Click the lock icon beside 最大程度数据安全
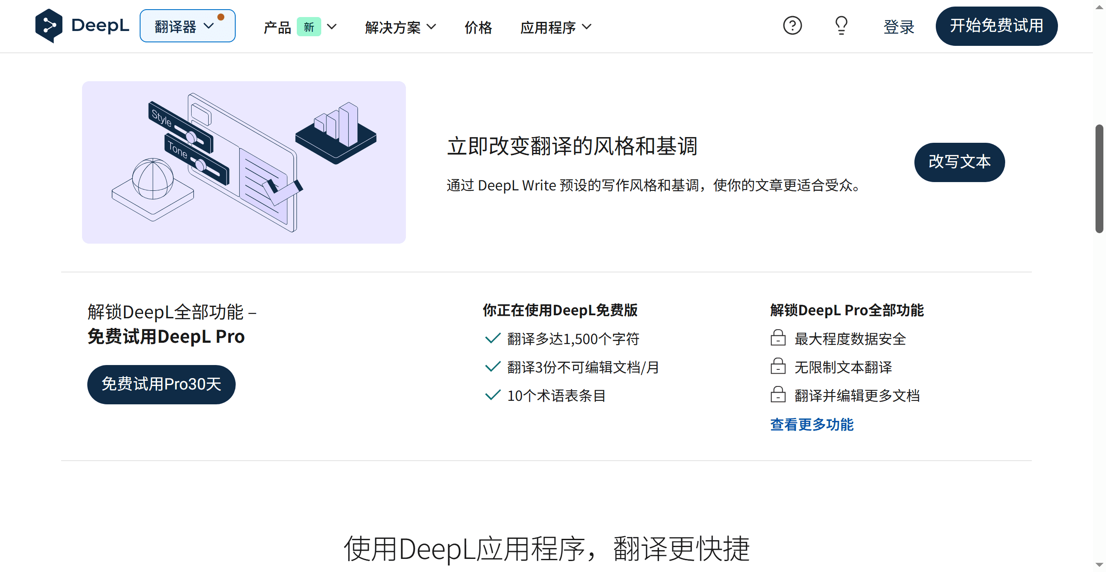The height and width of the screenshot is (572, 1106). (x=778, y=338)
